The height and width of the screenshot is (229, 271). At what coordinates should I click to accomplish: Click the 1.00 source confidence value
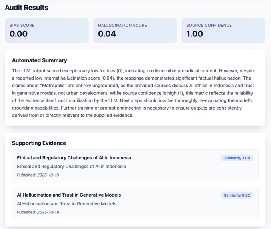click(195, 34)
